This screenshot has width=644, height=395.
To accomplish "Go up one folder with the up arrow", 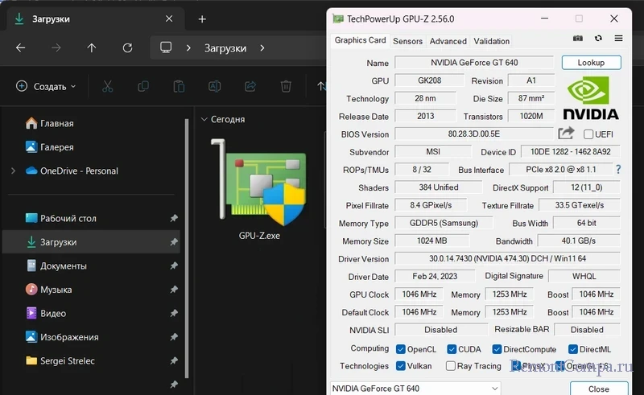I will [x=92, y=48].
